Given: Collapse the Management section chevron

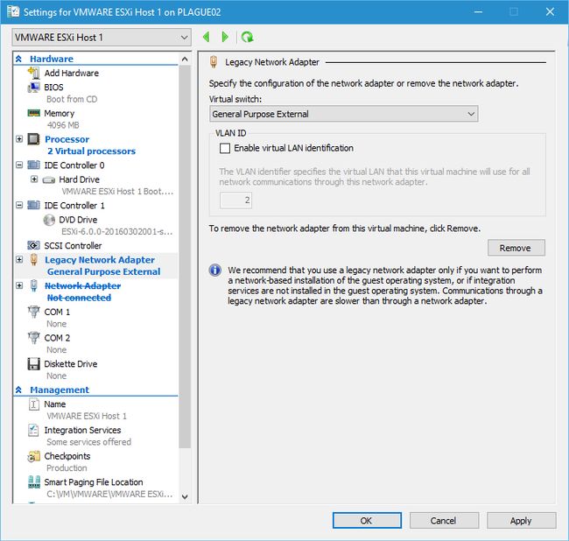Looking at the screenshot, I should [19, 390].
